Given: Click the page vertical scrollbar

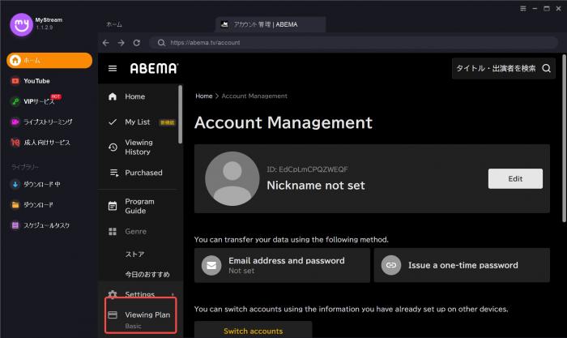Looking at the screenshot, I should pyautogui.click(x=564, y=138).
